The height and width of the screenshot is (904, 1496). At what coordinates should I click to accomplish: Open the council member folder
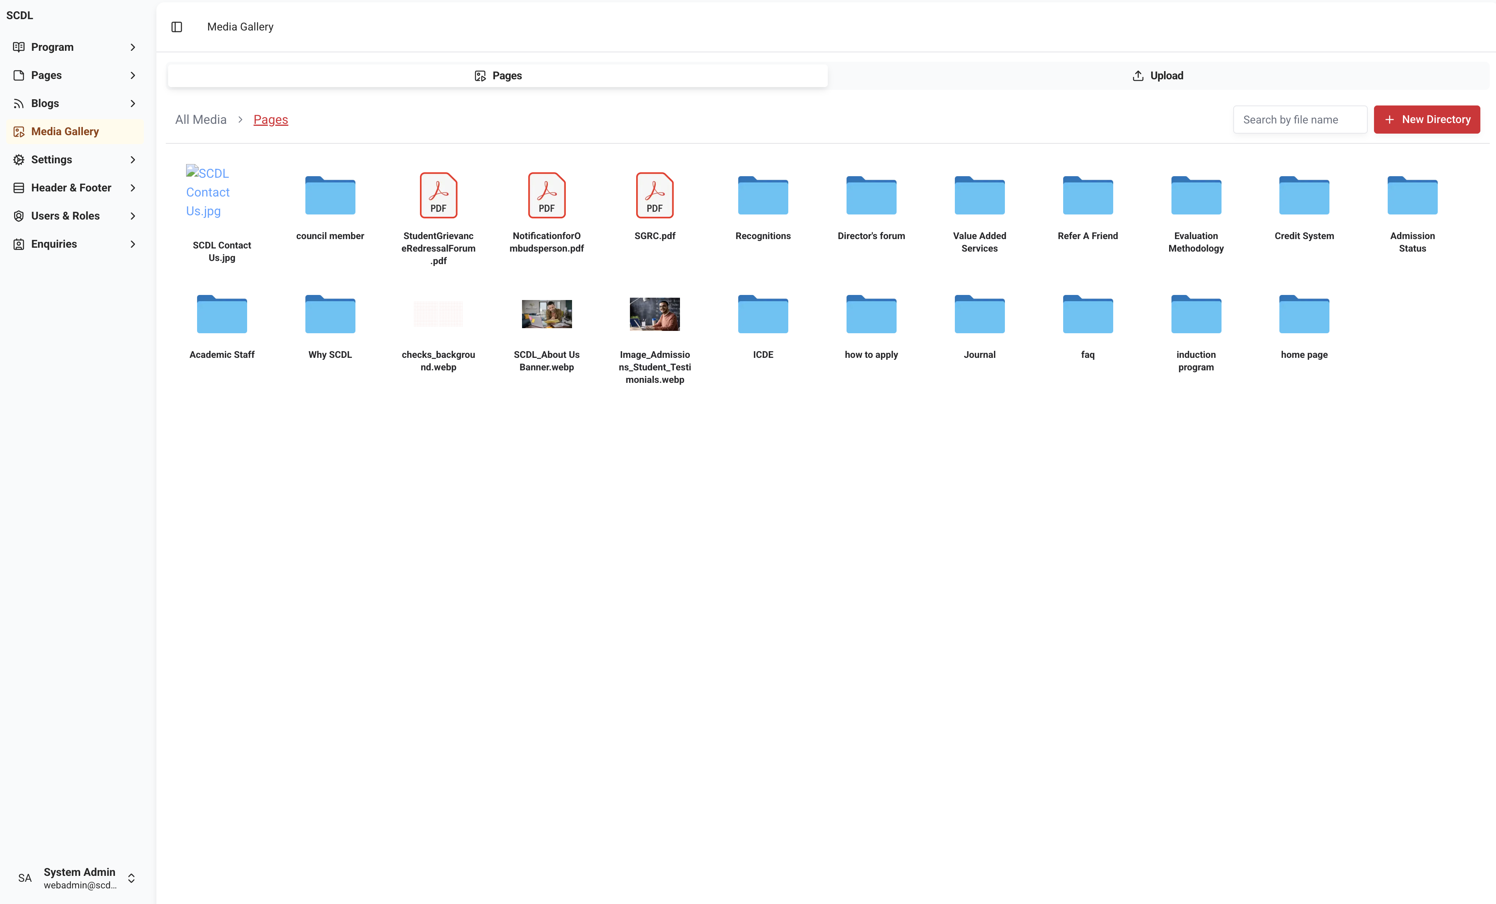330,195
